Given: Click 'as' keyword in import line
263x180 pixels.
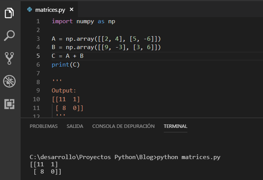Looking at the screenshot, I should [101, 22].
